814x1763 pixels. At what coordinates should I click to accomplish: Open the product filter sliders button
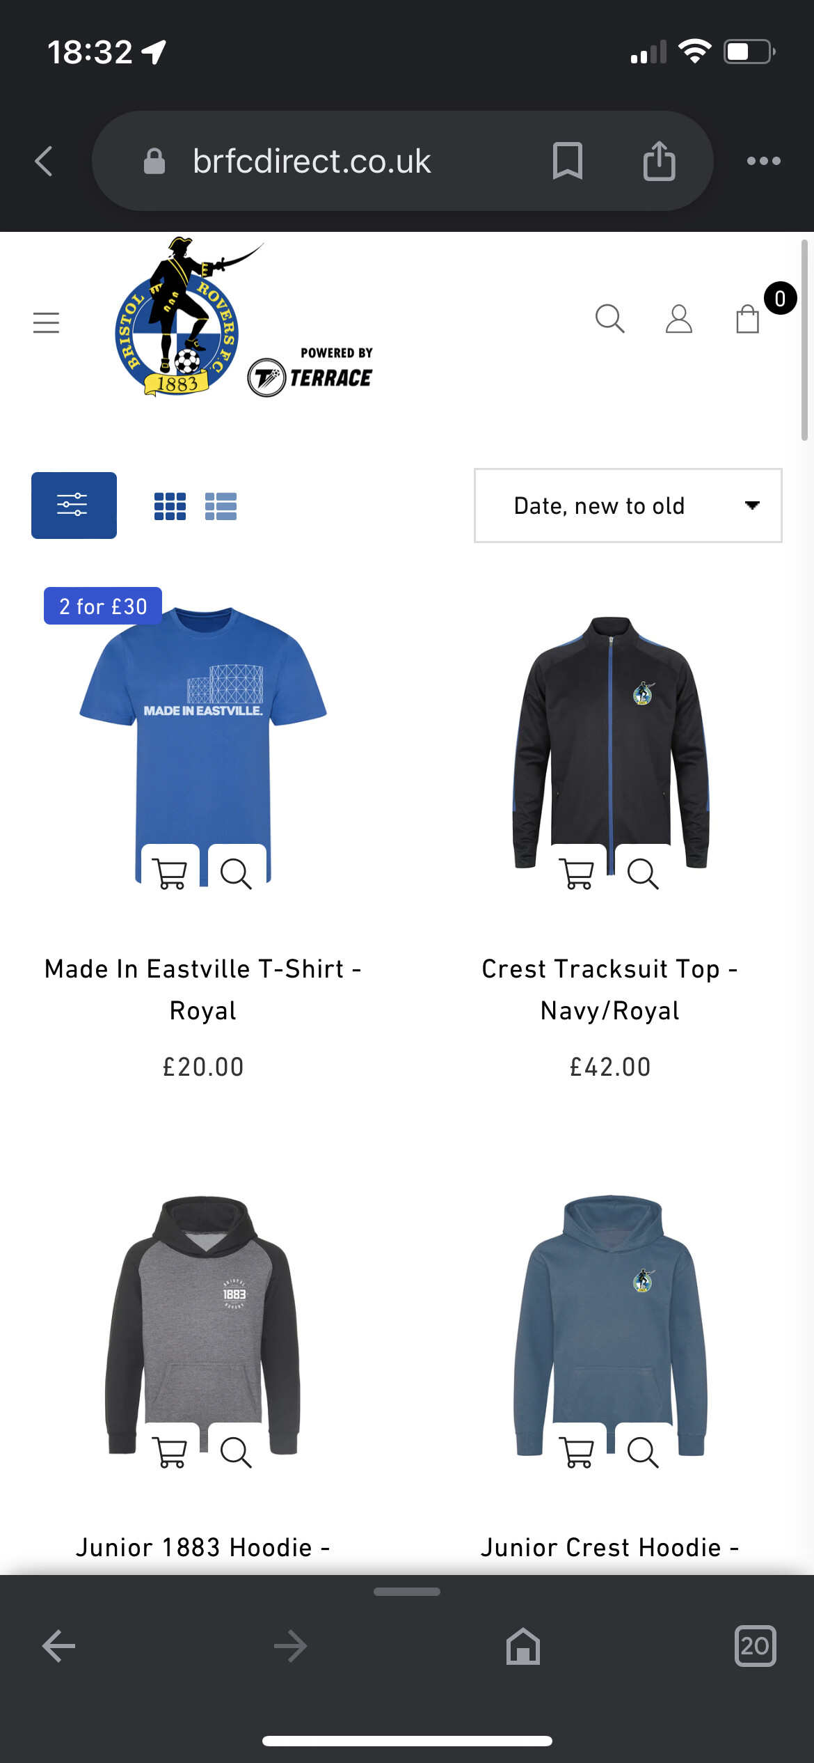74,505
